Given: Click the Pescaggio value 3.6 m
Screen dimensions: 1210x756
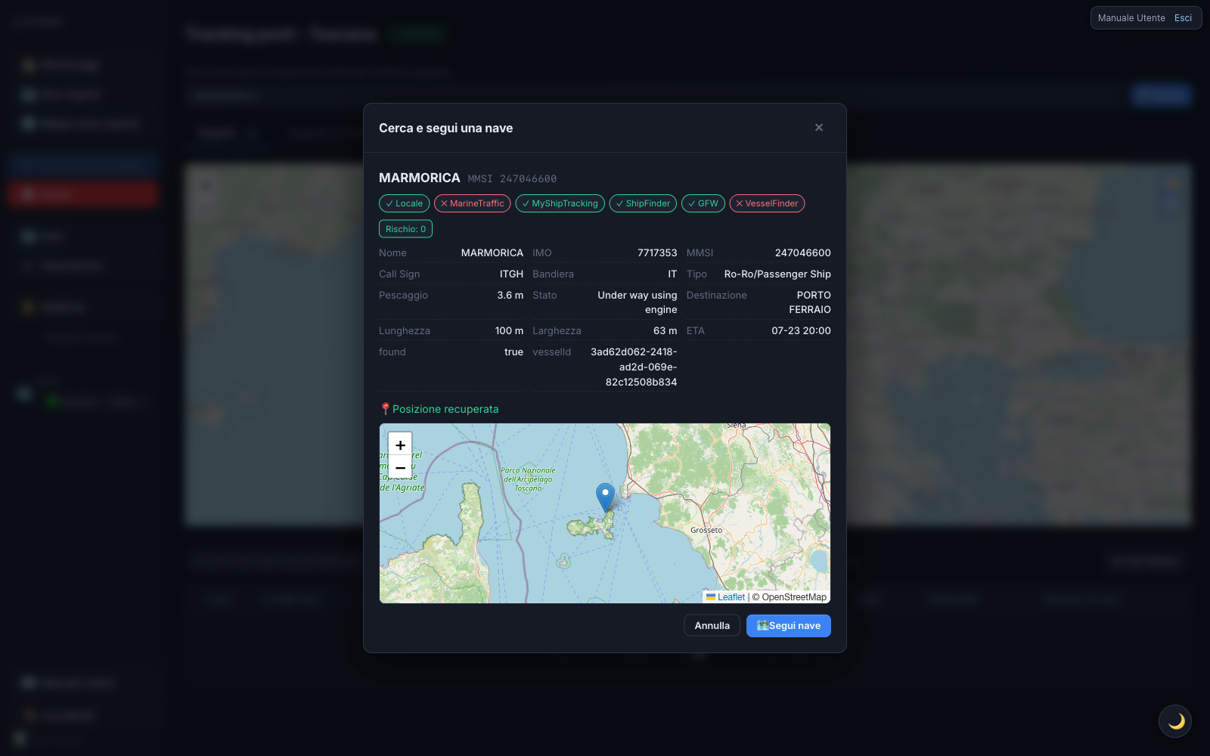Looking at the screenshot, I should click(x=510, y=295).
